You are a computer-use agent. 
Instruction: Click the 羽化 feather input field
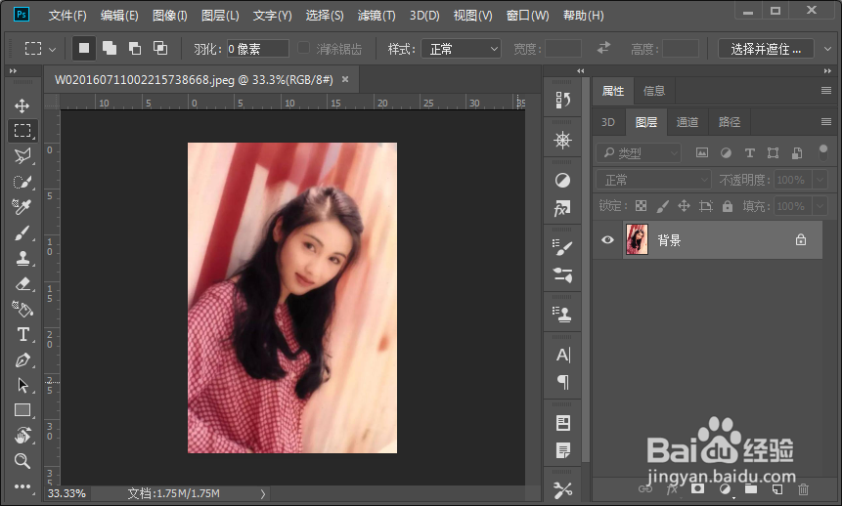click(258, 49)
